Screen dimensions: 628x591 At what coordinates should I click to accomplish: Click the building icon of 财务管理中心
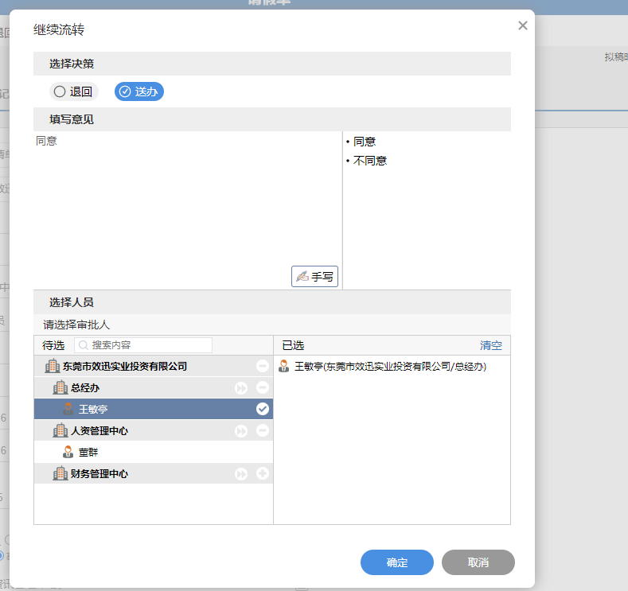[60, 473]
